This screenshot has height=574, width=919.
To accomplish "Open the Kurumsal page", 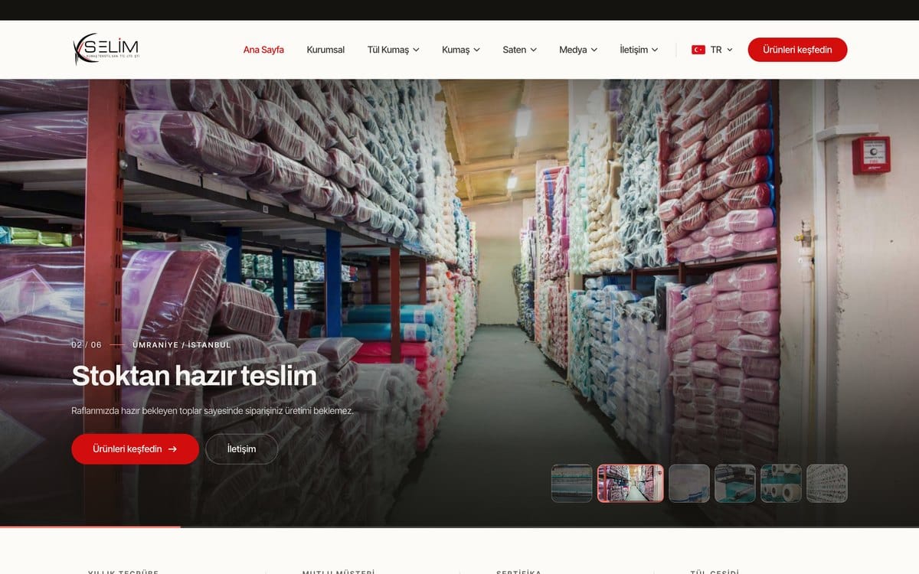I will (325, 50).
